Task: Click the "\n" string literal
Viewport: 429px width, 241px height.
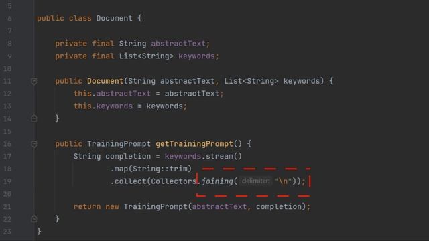Action: tap(283, 181)
